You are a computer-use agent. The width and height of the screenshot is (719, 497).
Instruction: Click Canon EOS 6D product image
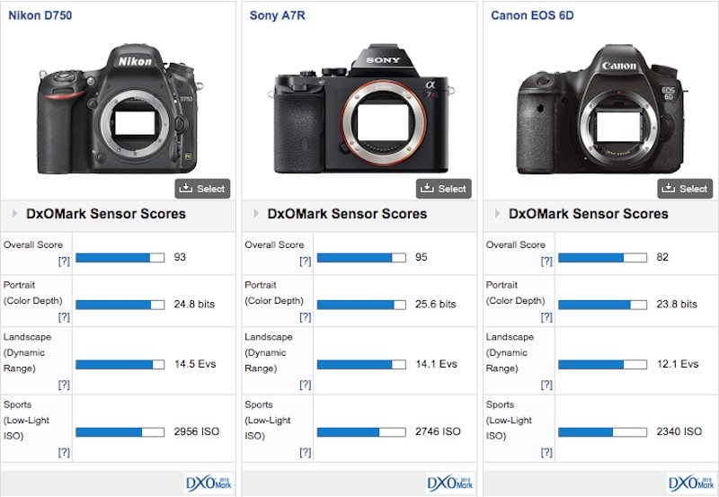601,109
